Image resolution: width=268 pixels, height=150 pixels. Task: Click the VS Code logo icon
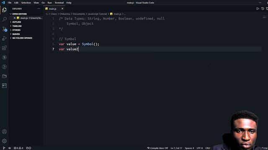(3, 3)
